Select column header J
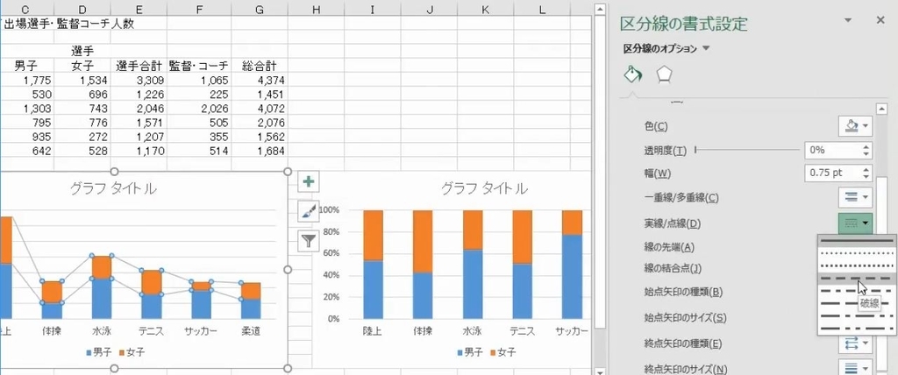The width and height of the screenshot is (898, 375). coord(430,9)
